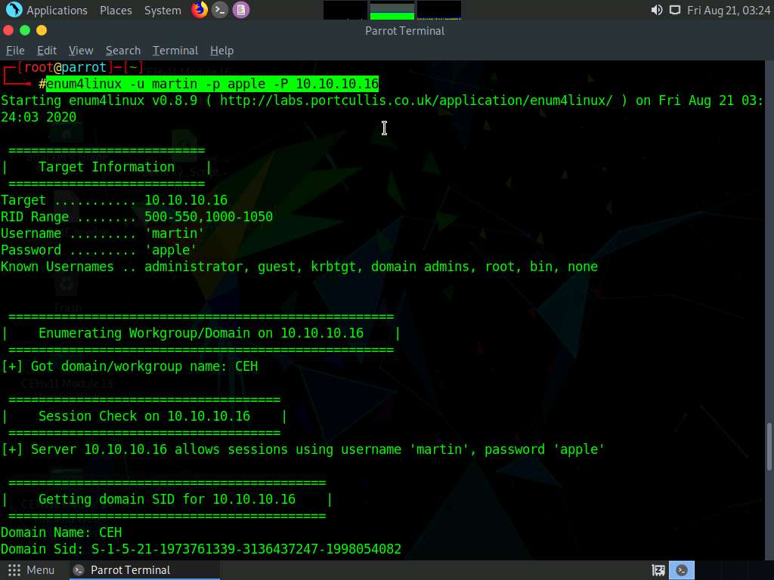Launch terminal from top panel launcher

(x=220, y=10)
